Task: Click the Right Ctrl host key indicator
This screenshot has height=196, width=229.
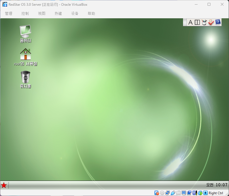Action: (216, 193)
